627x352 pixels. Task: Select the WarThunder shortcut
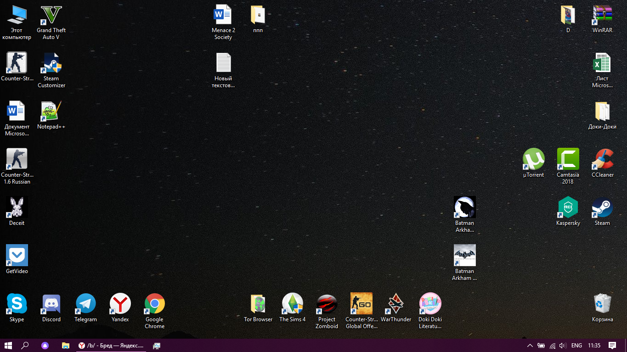(395, 308)
